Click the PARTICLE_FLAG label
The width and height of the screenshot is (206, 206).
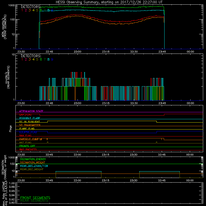coord(29,139)
